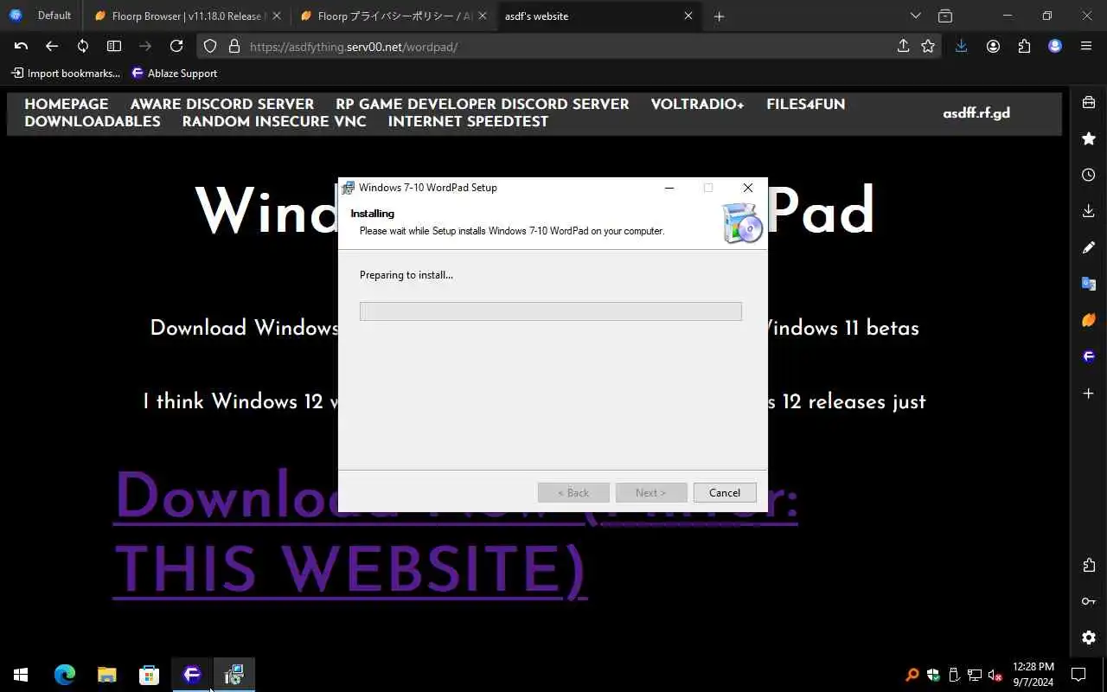
Task: Click the forward arrow in the Floorp toolbar
Action: pyautogui.click(x=145, y=47)
